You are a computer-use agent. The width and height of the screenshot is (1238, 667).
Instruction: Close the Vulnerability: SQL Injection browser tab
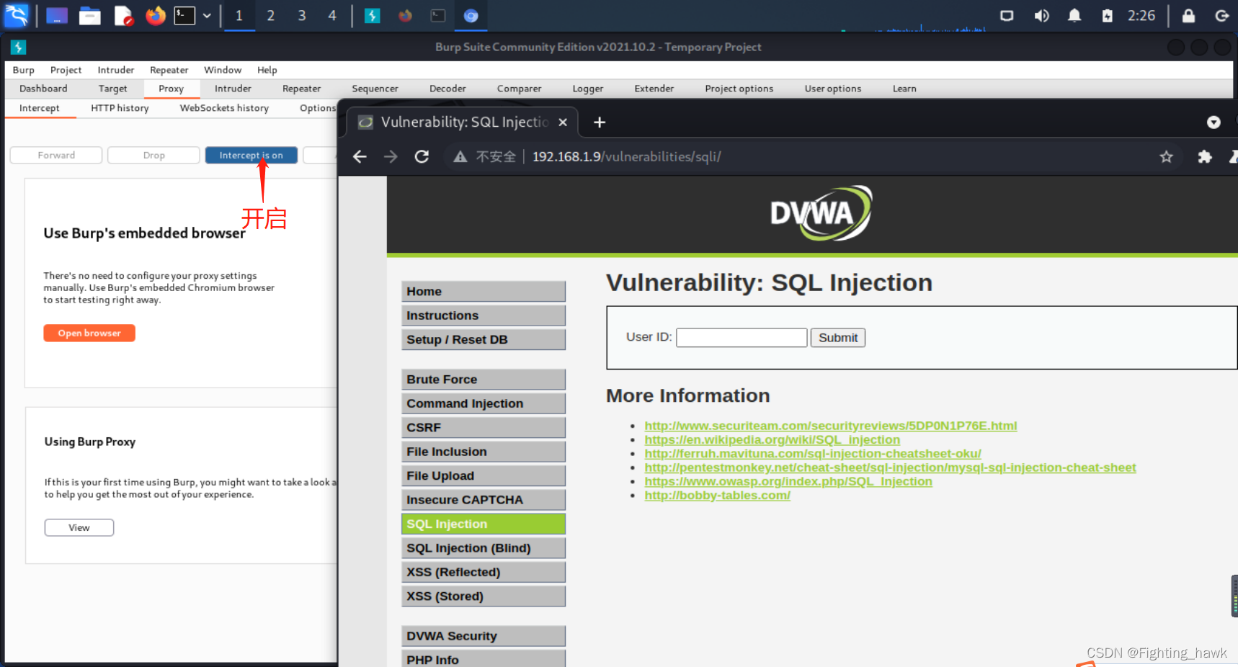pyautogui.click(x=563, y=122)
